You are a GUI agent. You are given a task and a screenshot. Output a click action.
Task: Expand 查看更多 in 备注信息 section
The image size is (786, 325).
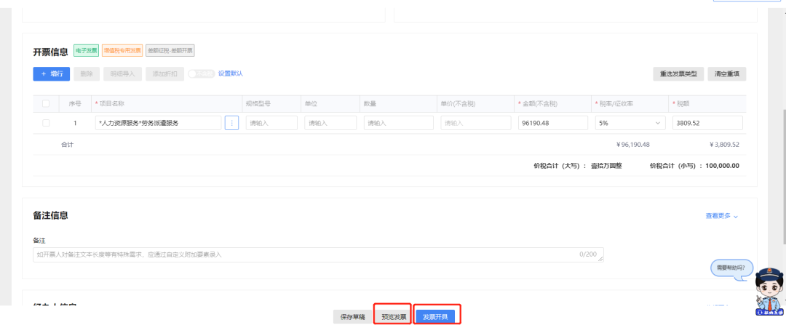click(x=721, y=216)
